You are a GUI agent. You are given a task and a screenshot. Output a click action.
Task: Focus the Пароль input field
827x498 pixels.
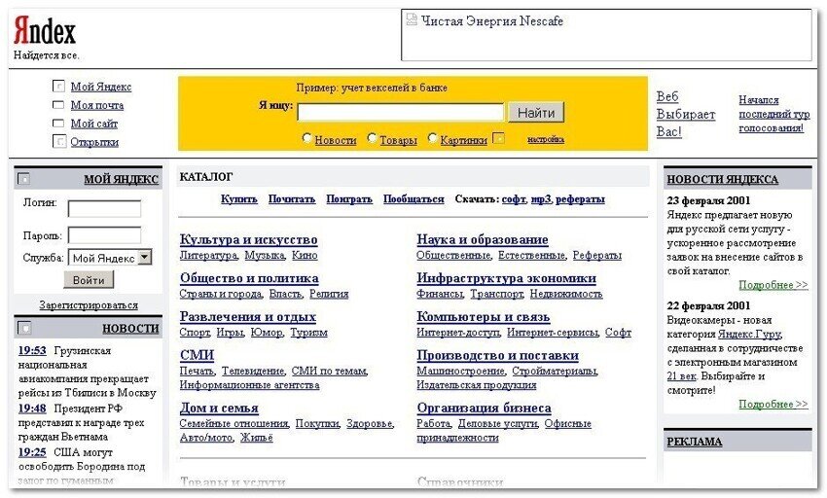104,235
